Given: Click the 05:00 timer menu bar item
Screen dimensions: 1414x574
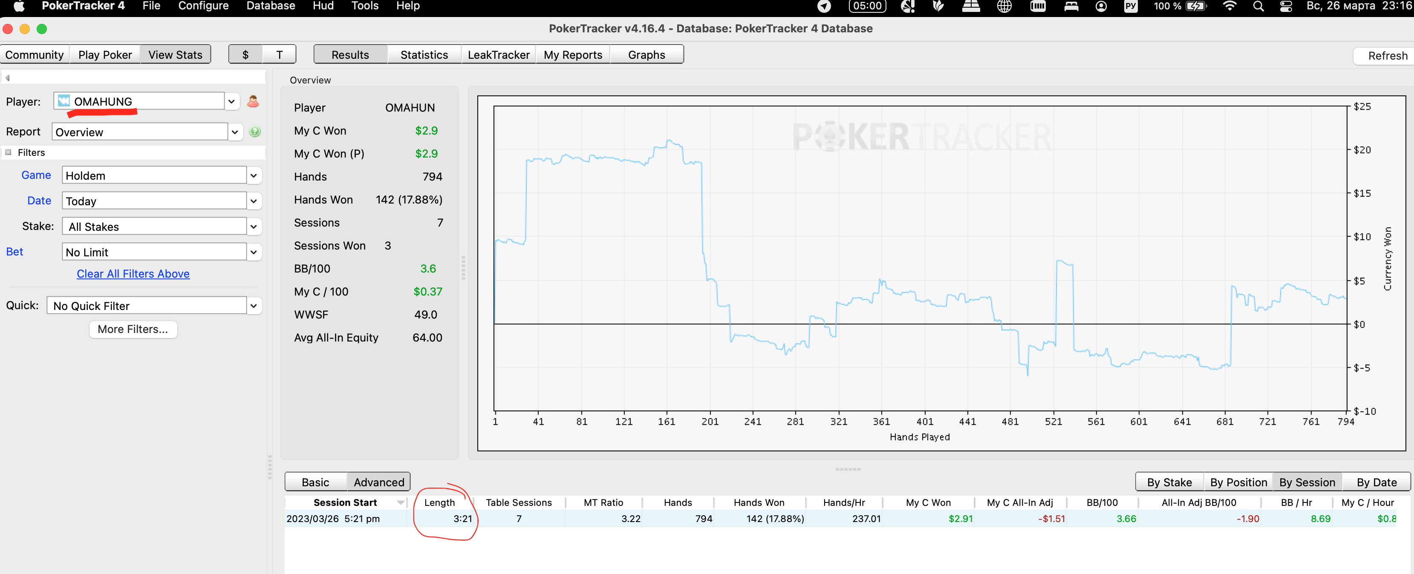Looking at the screenshot, I should point(867,6).
